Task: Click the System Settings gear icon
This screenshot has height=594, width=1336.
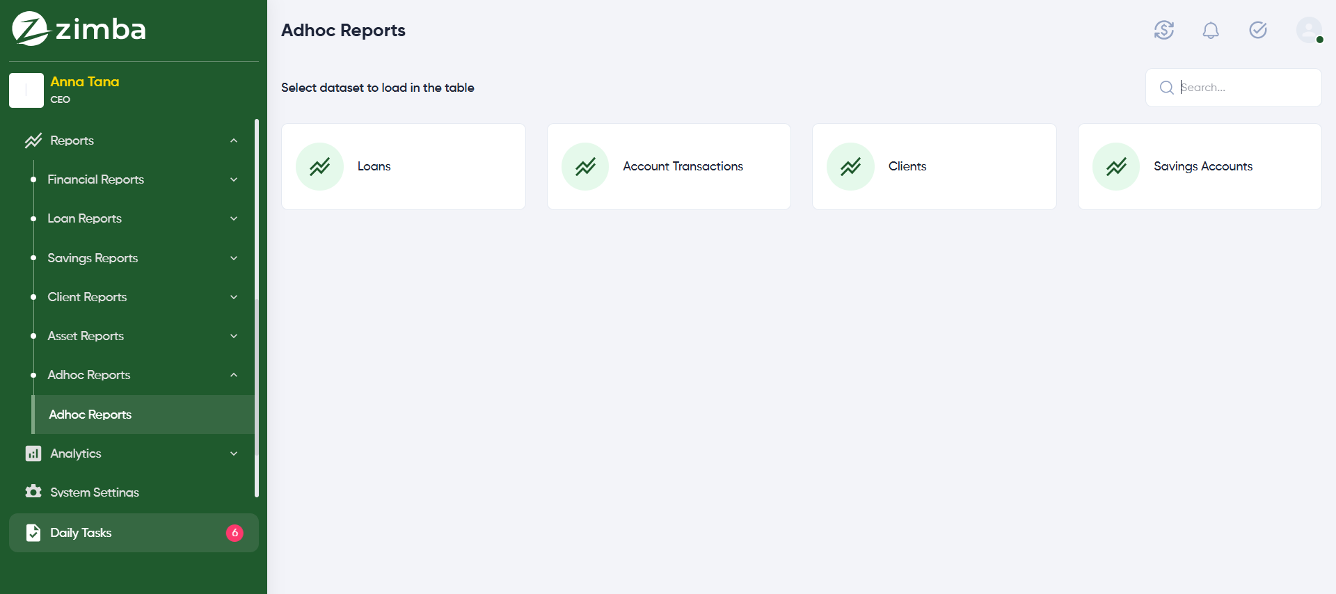Action: click(x=33, y=492)
